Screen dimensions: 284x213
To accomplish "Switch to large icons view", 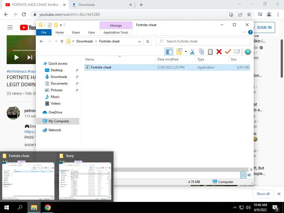I will click(x=249, y=175).
